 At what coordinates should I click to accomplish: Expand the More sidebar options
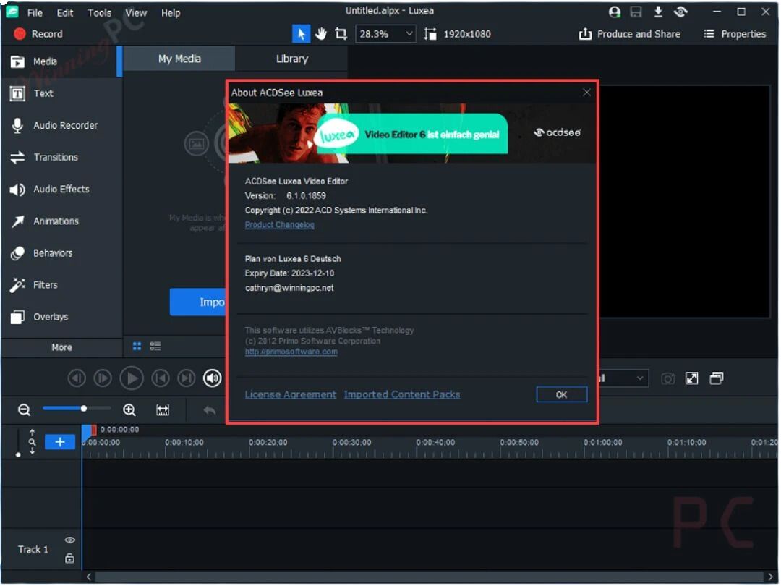coord(61,347)
